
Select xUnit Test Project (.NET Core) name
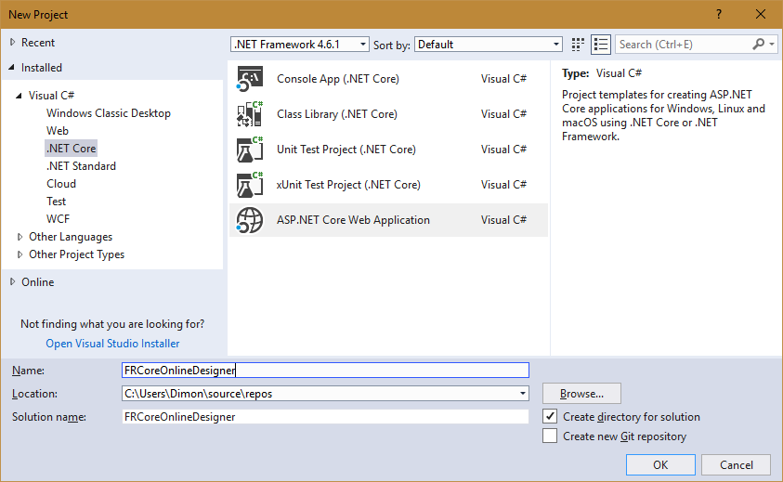348,184
